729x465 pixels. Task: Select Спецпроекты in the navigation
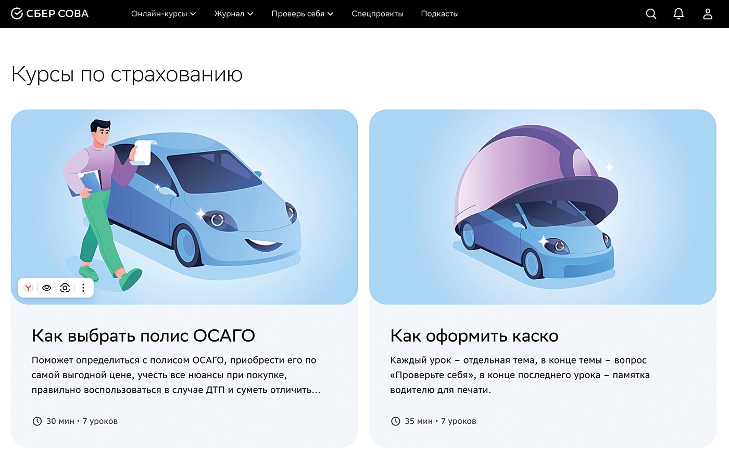pyautogui.click(x=378, y=14)
